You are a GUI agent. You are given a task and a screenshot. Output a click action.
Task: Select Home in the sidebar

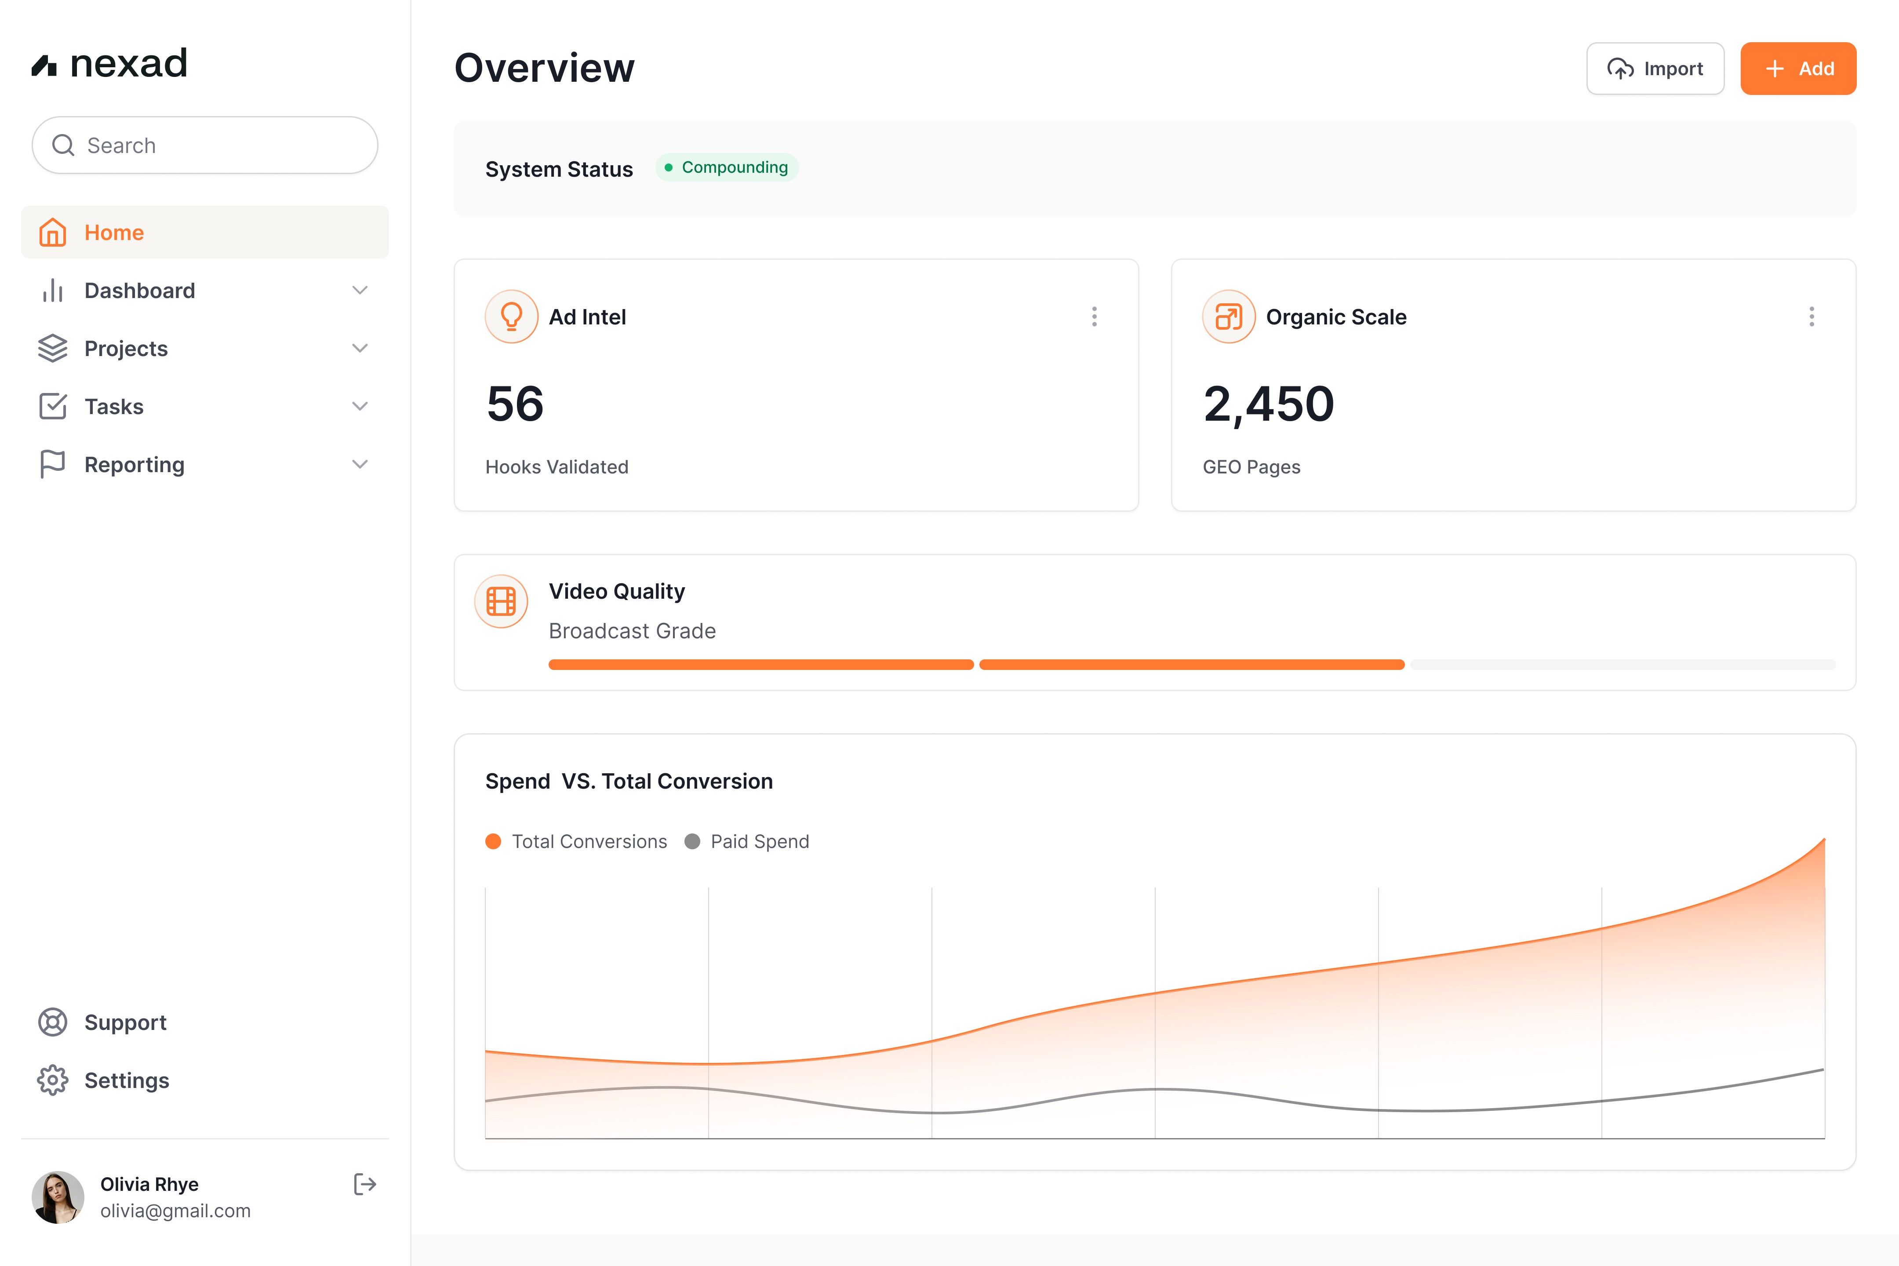coord(114,233)
